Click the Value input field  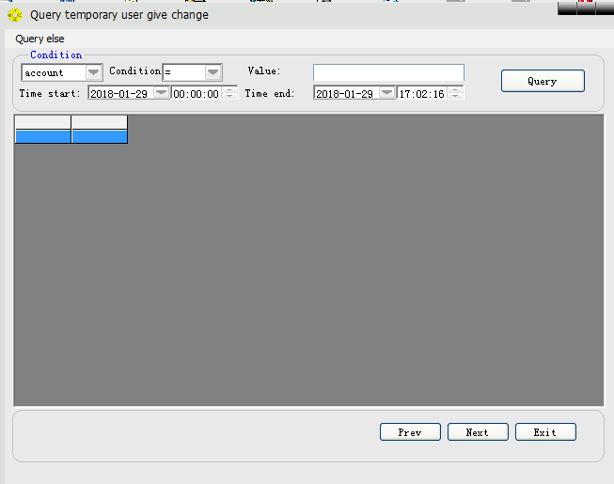click(388, 72)
